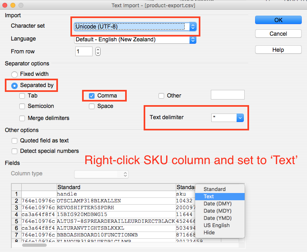Choose Text from the column type menu

tap(209, 197)
